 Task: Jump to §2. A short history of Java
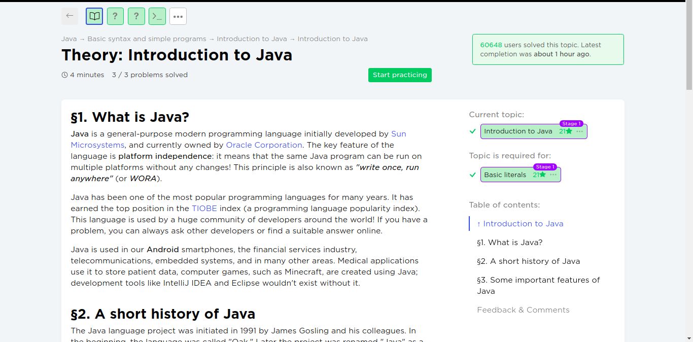pyautogui.click(x=528, y=261)
